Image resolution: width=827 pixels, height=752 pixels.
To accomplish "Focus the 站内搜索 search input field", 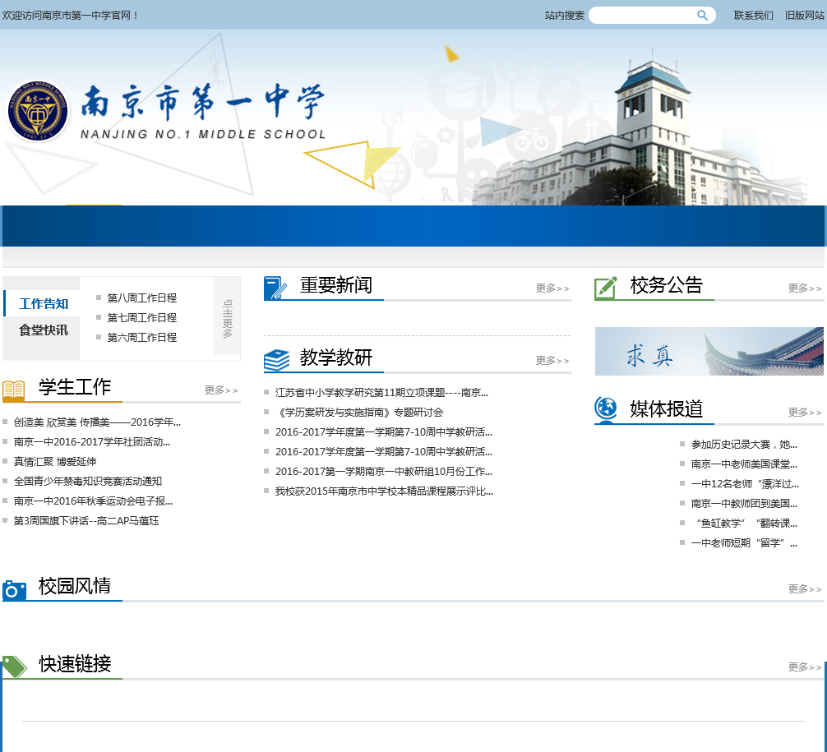I will click(652, 16).
